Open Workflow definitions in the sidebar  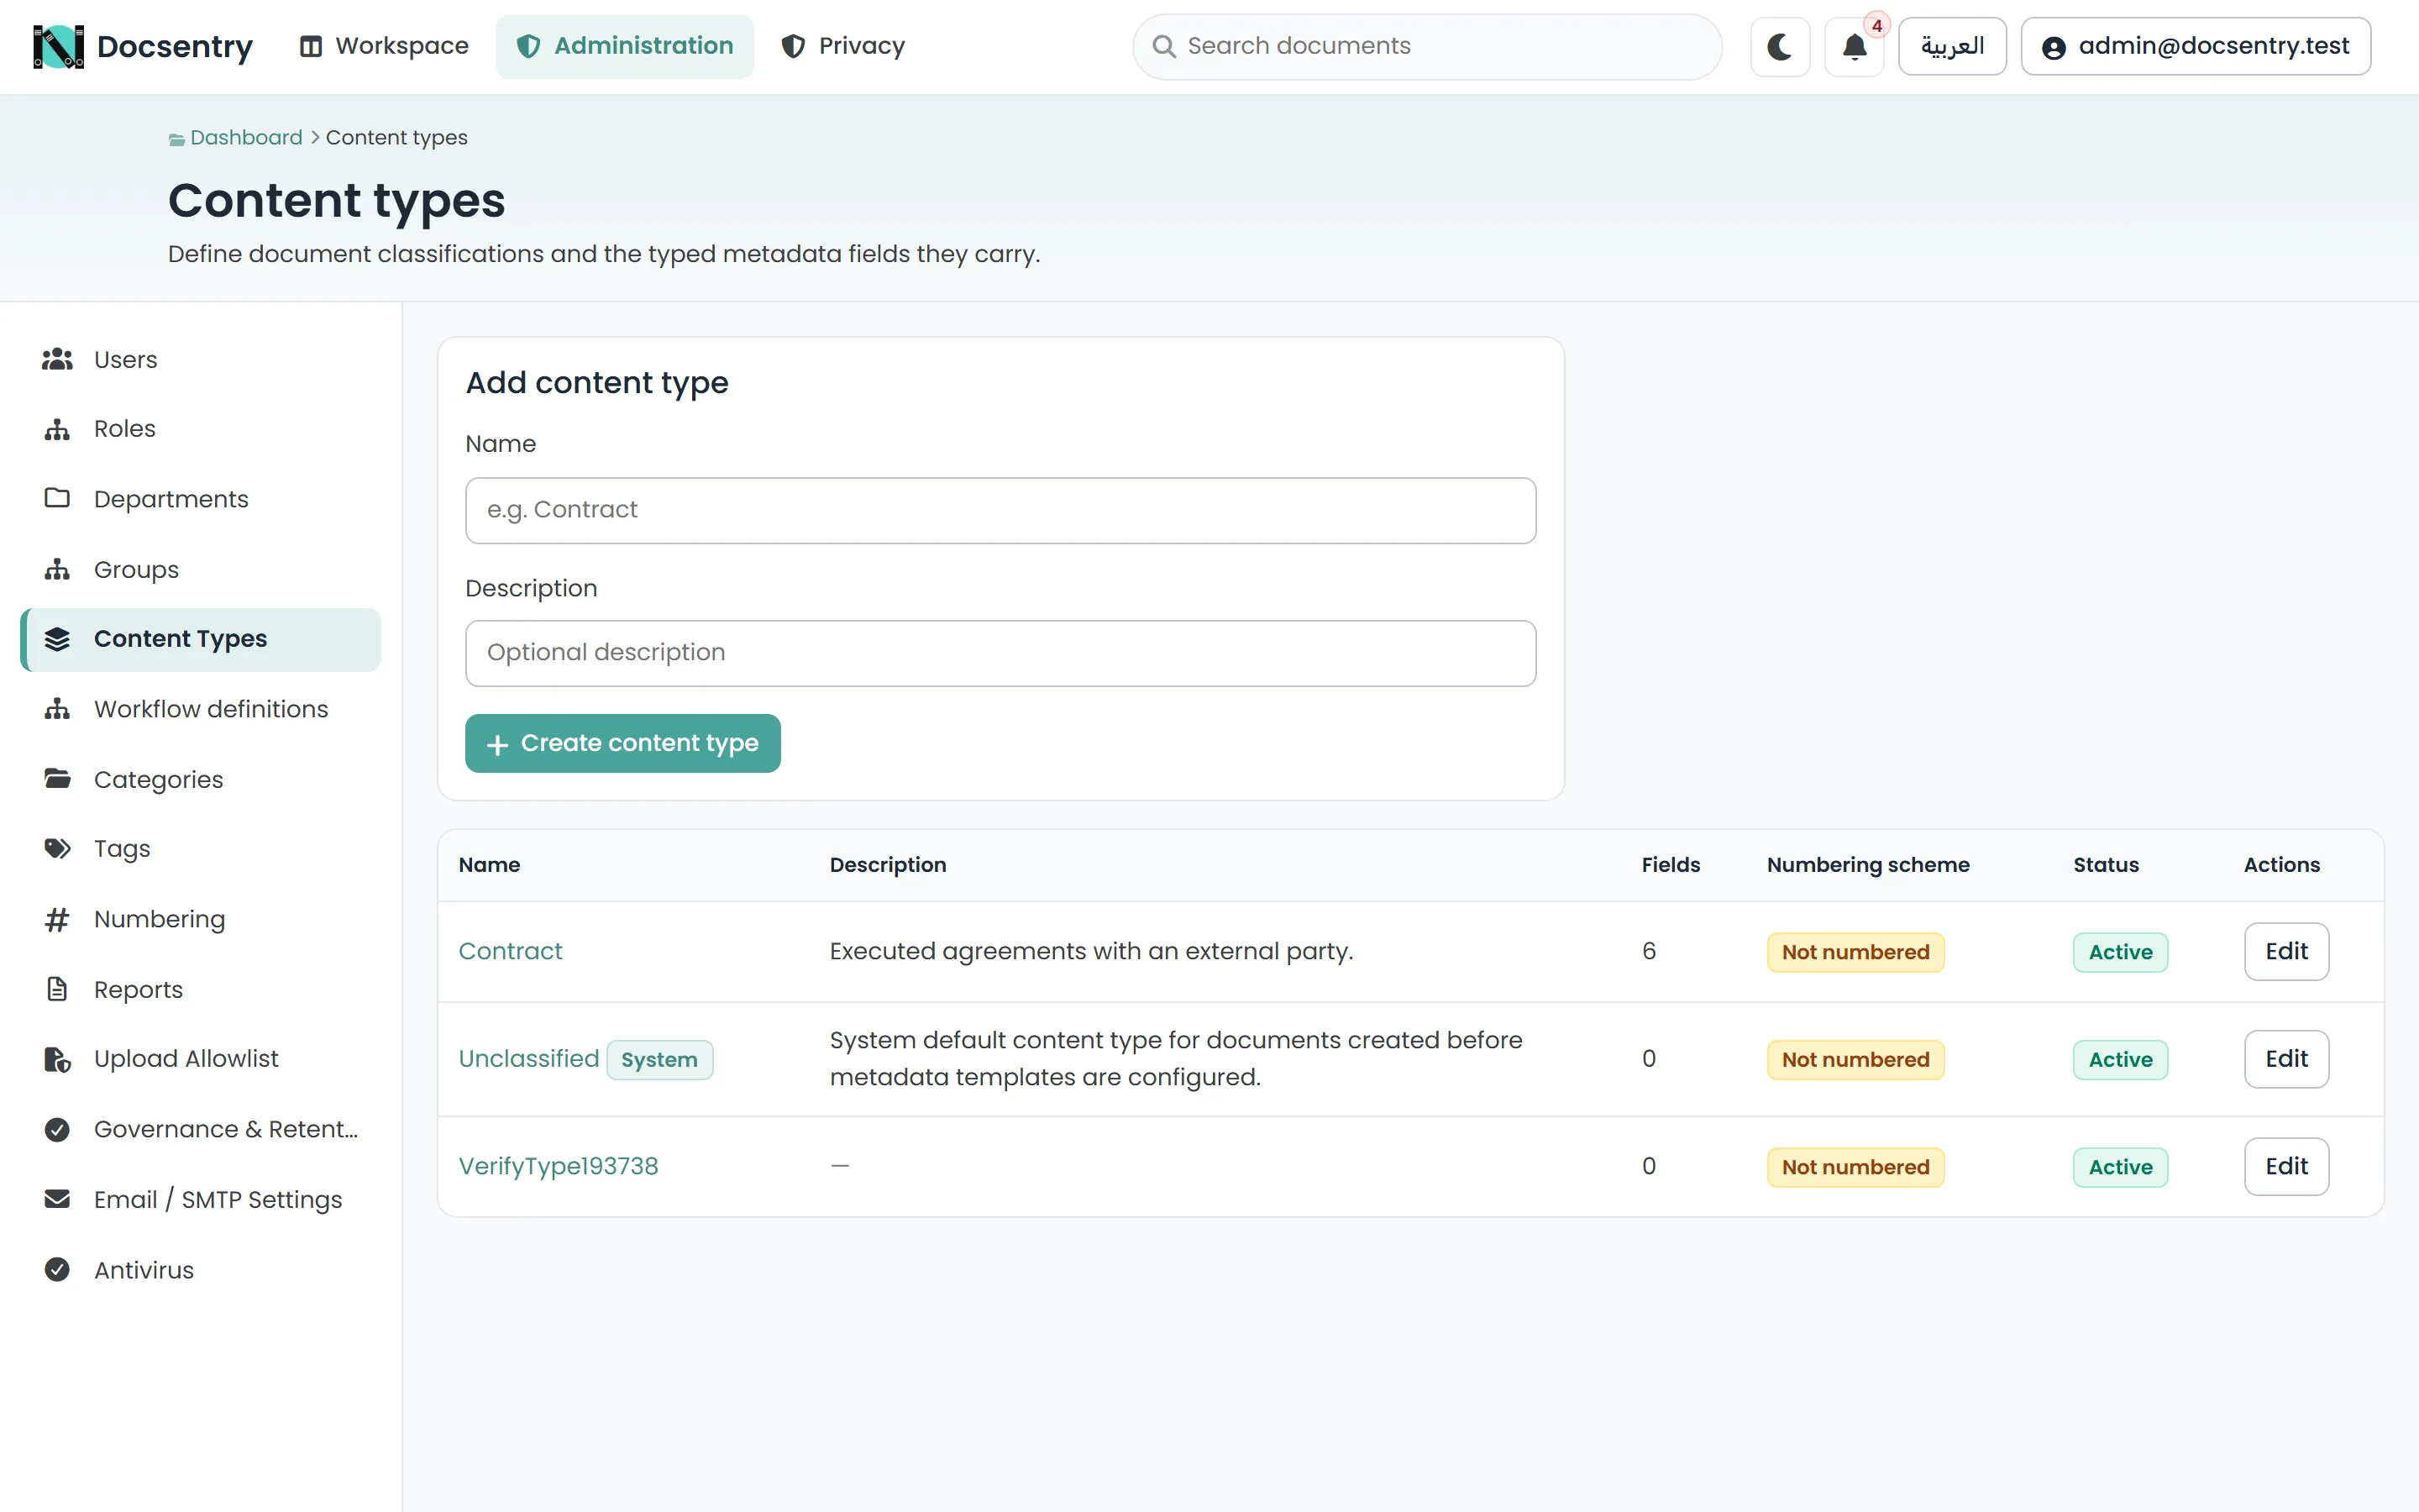coord(201,709)
